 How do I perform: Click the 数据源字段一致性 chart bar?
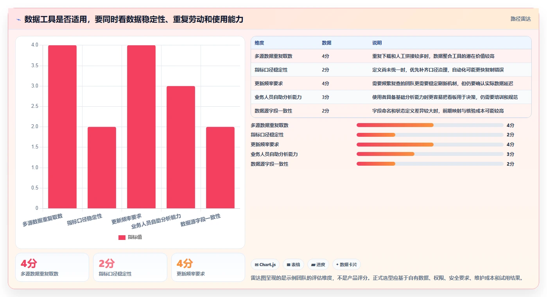click(x=220, y=168)
